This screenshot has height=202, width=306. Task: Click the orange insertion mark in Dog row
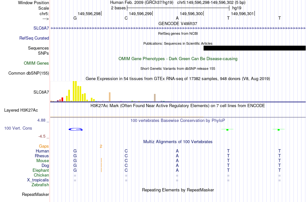pos(101,165)
